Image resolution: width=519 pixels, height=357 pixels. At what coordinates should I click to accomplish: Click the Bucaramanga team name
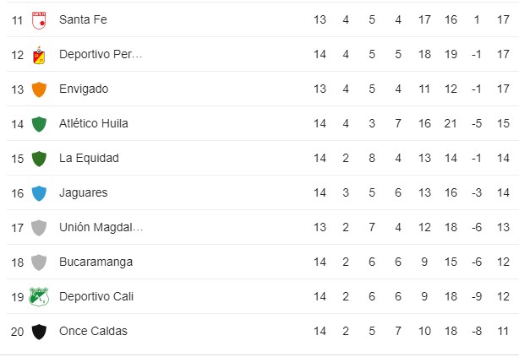coord(96,262)
